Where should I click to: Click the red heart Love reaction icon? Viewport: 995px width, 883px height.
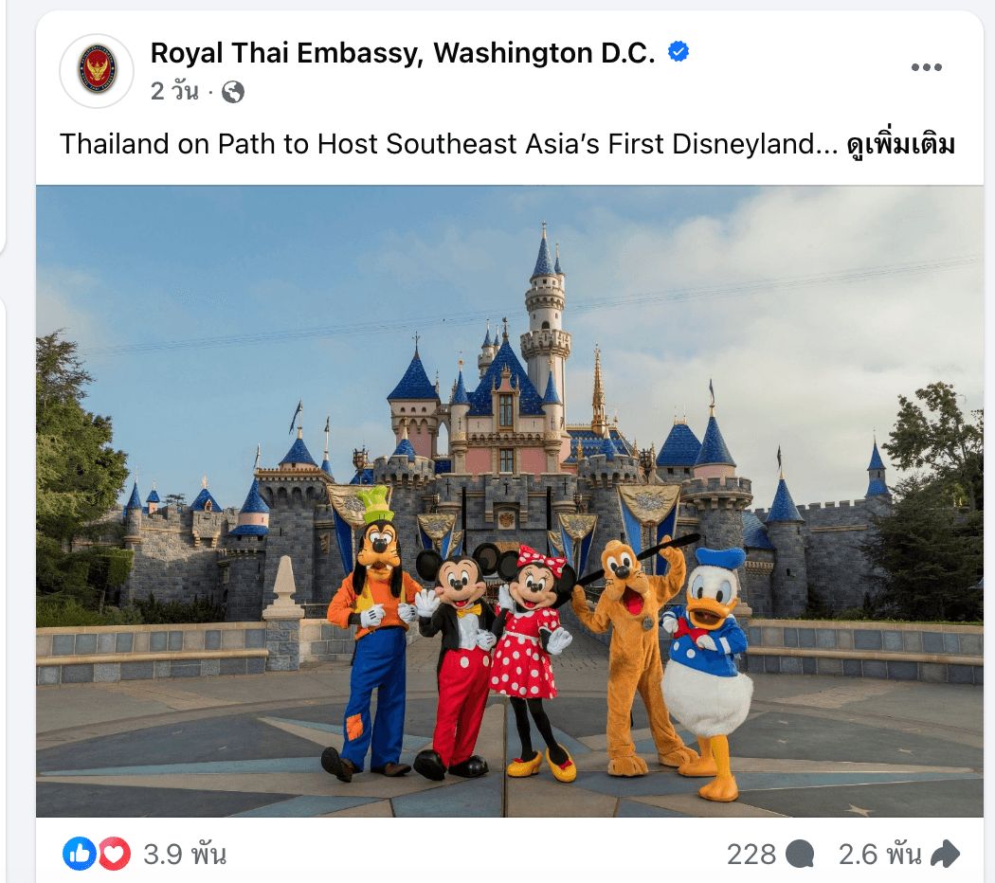[x=115, y=854]
